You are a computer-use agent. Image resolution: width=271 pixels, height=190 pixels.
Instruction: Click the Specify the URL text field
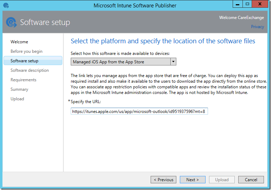139,111
